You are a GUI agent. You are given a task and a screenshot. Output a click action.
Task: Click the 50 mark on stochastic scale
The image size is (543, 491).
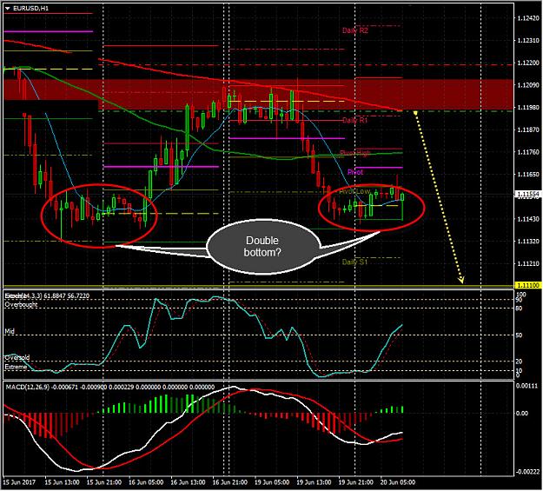519,335
